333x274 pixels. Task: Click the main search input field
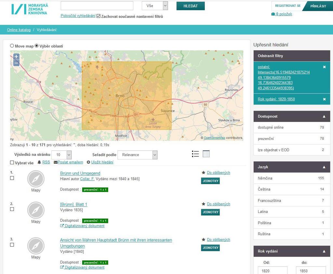[x=97, y=6]
